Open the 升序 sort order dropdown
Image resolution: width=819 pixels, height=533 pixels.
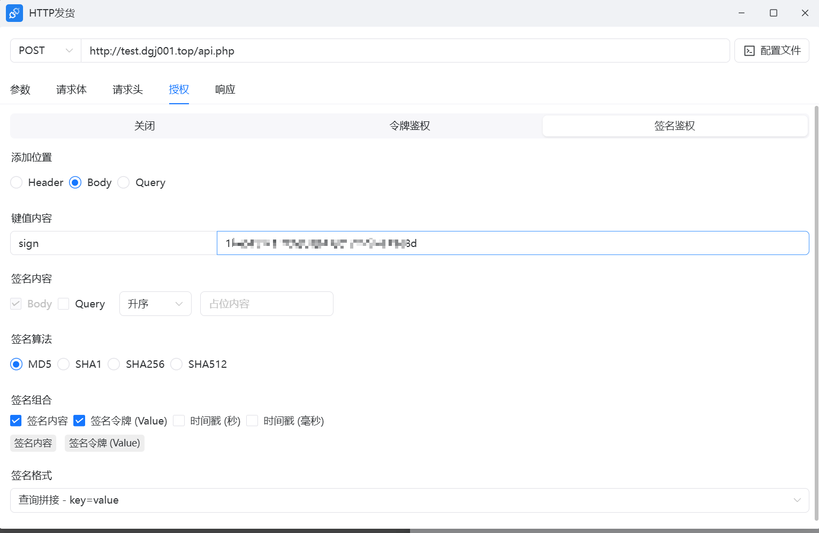[155, 304]
